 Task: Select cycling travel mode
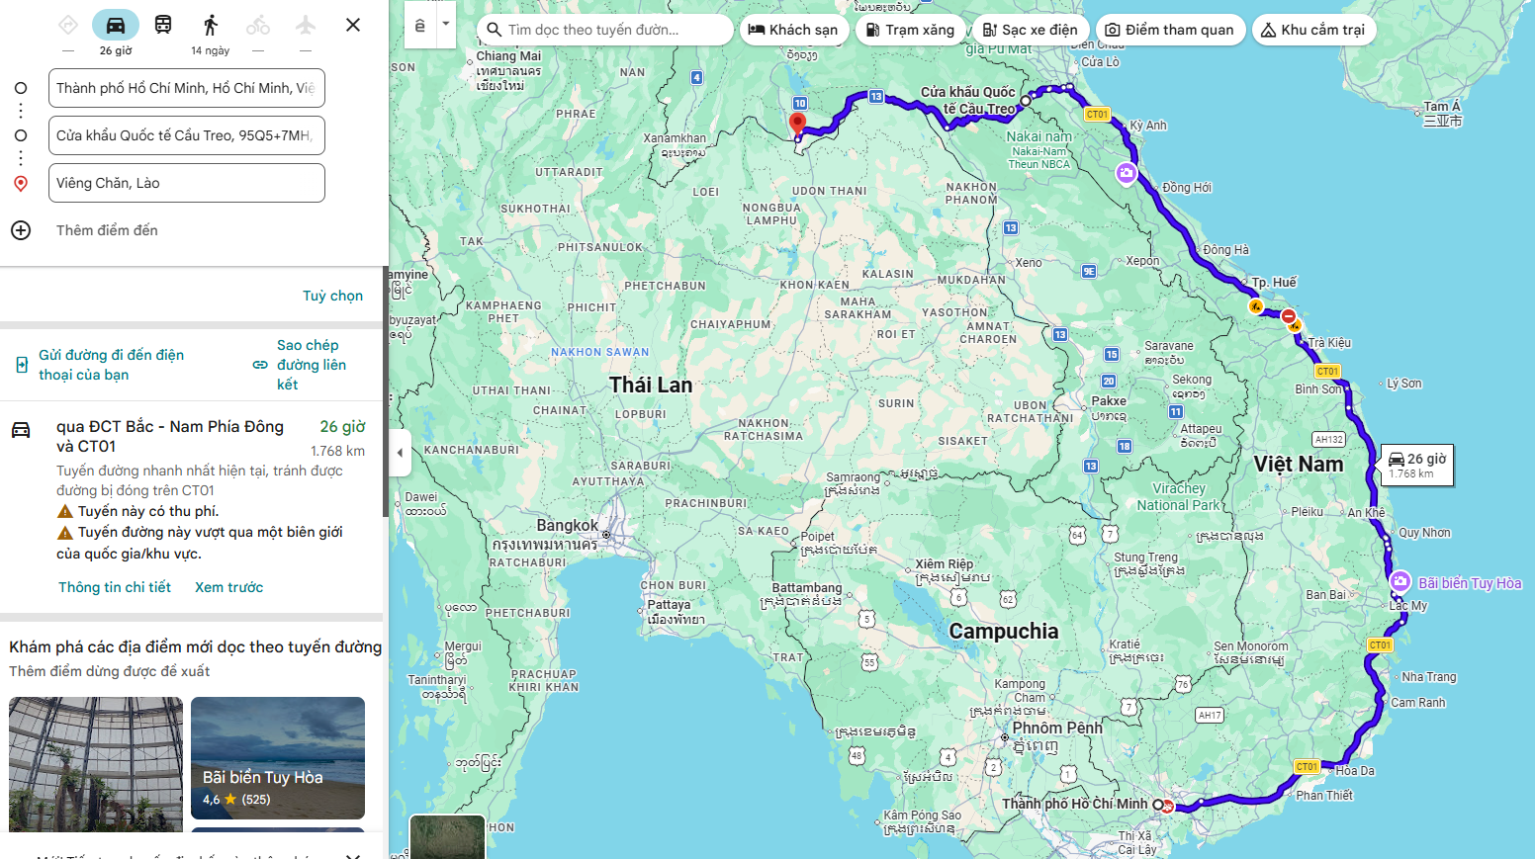258,25
